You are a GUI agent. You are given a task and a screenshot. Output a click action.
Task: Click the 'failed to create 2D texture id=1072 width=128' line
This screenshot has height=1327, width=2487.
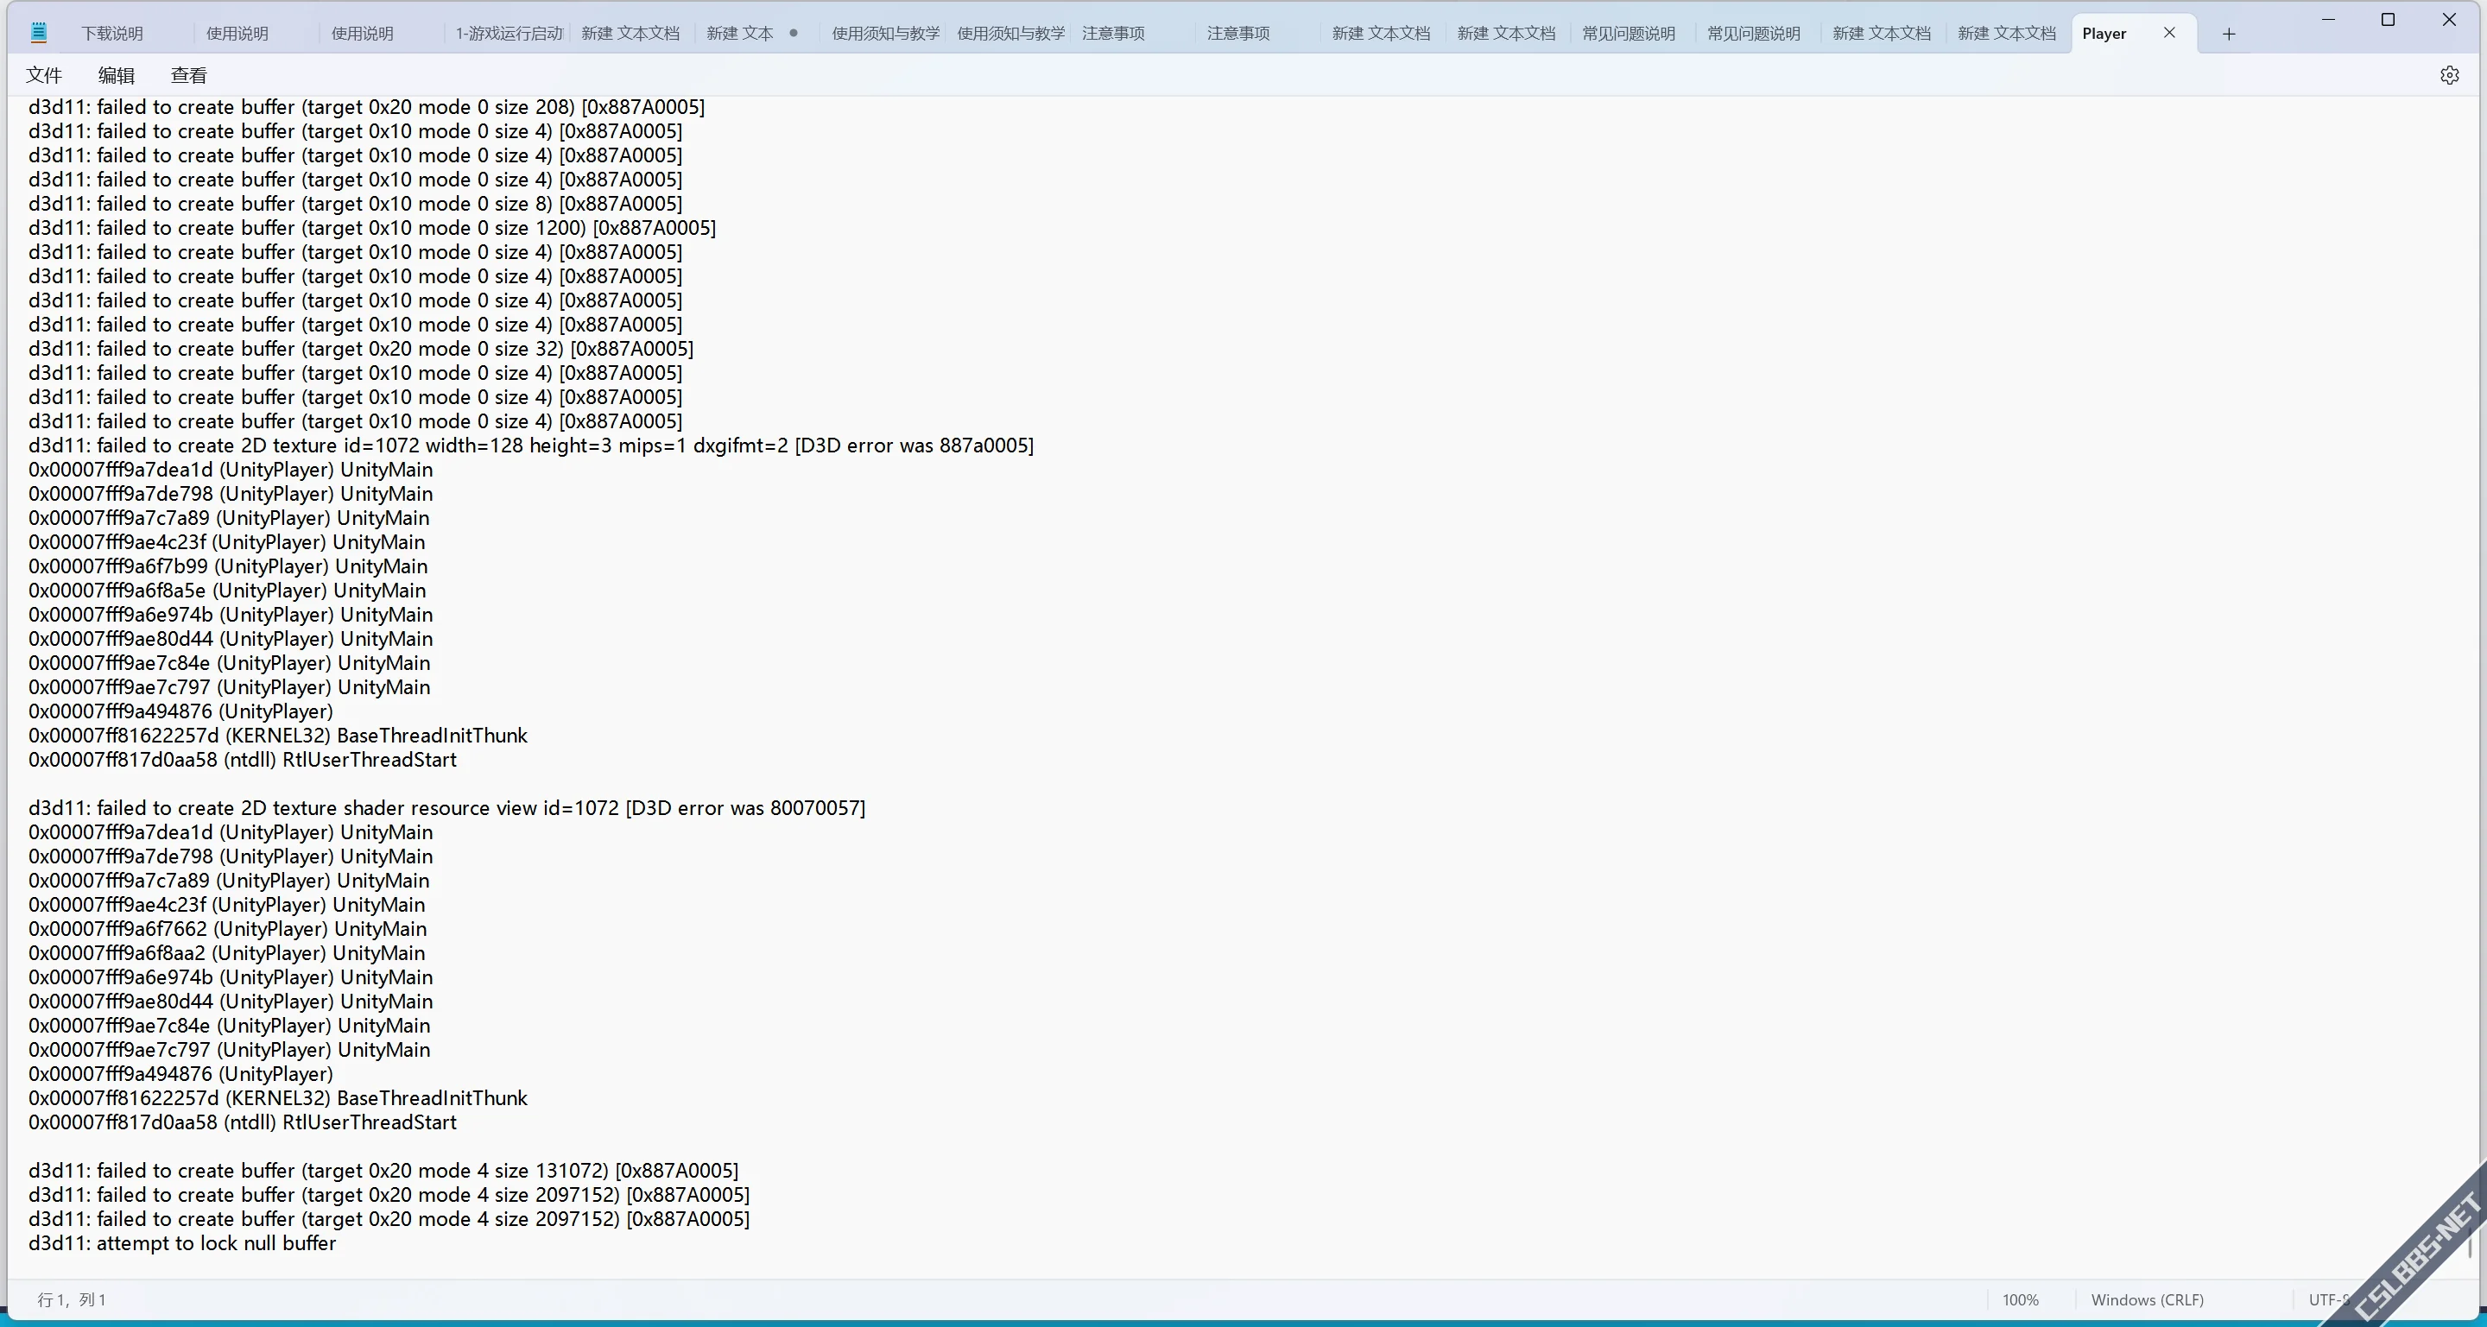pyautogui.click(x=530, y=445)
